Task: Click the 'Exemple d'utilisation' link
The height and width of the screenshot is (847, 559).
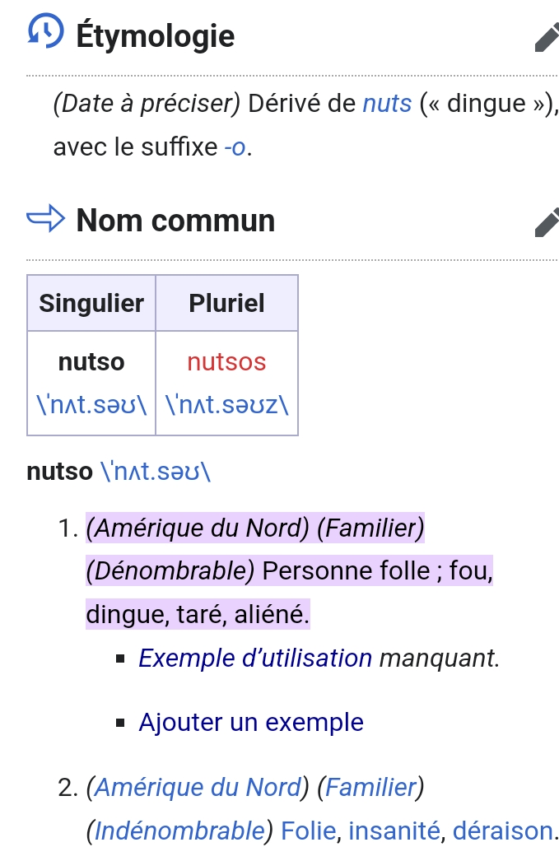Action: 255,659
